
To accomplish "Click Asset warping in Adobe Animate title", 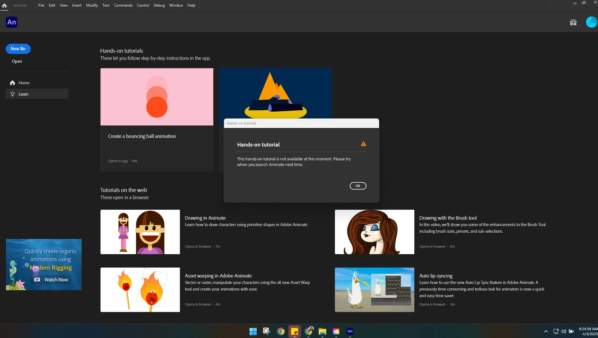I will 218,276.
